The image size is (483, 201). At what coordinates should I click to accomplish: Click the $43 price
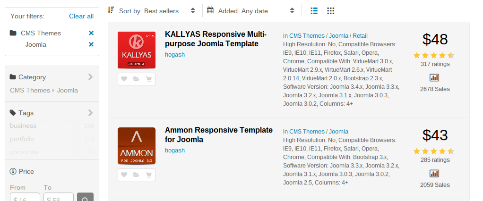[435, 135]
